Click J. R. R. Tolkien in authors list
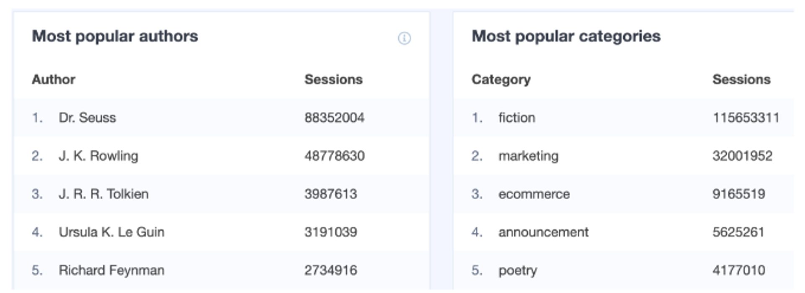Image resolution: width=805 pixels, height=293 pixels. coord(103,194)
